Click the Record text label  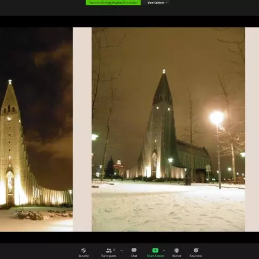click(177, 256)
